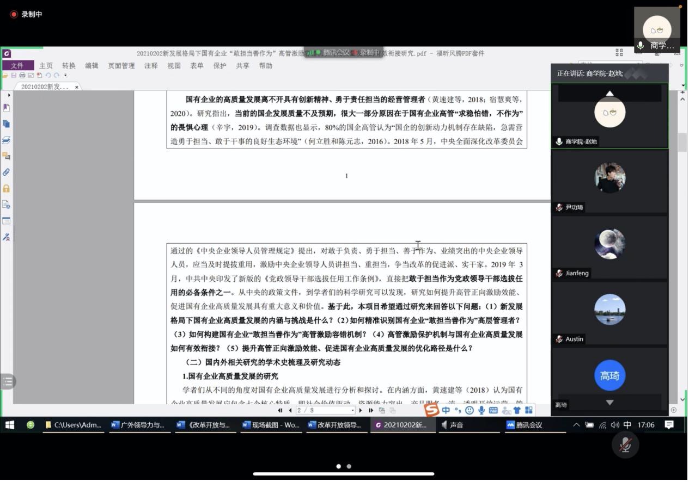Toggle Sogou voice input microphone
This screenshot has height=482, width=689.
[481, 411]
